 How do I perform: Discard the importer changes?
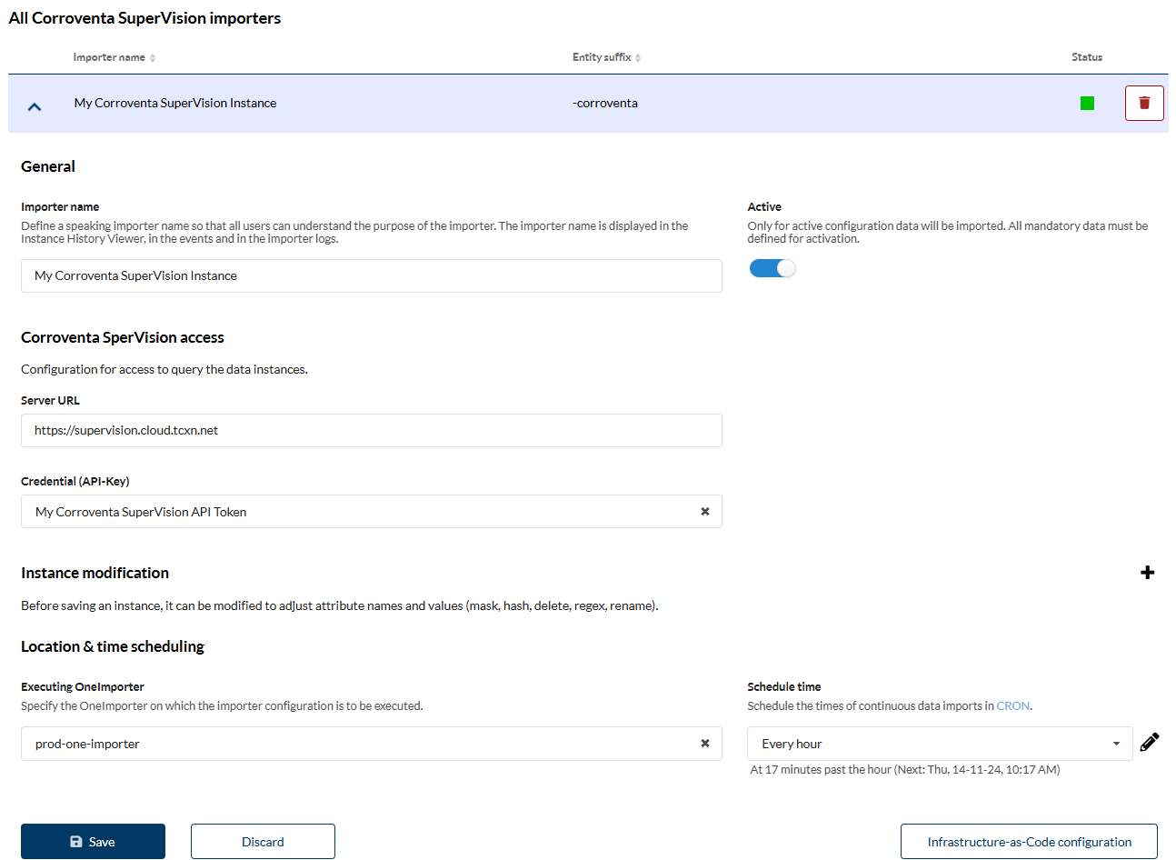pyautogui.click(x=263, y=842)
